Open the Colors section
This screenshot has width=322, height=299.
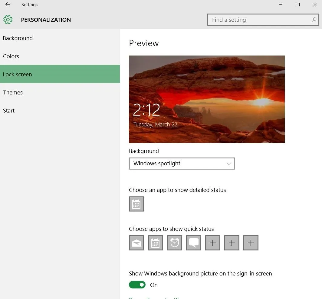[x=60, y=56]
